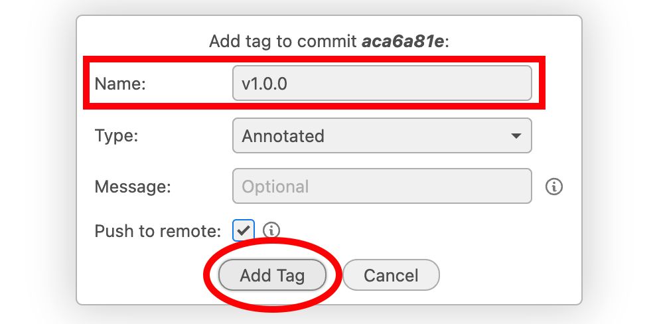Focus the Message input field
This screenshot has width=657, height=324.
coord(382,186)
